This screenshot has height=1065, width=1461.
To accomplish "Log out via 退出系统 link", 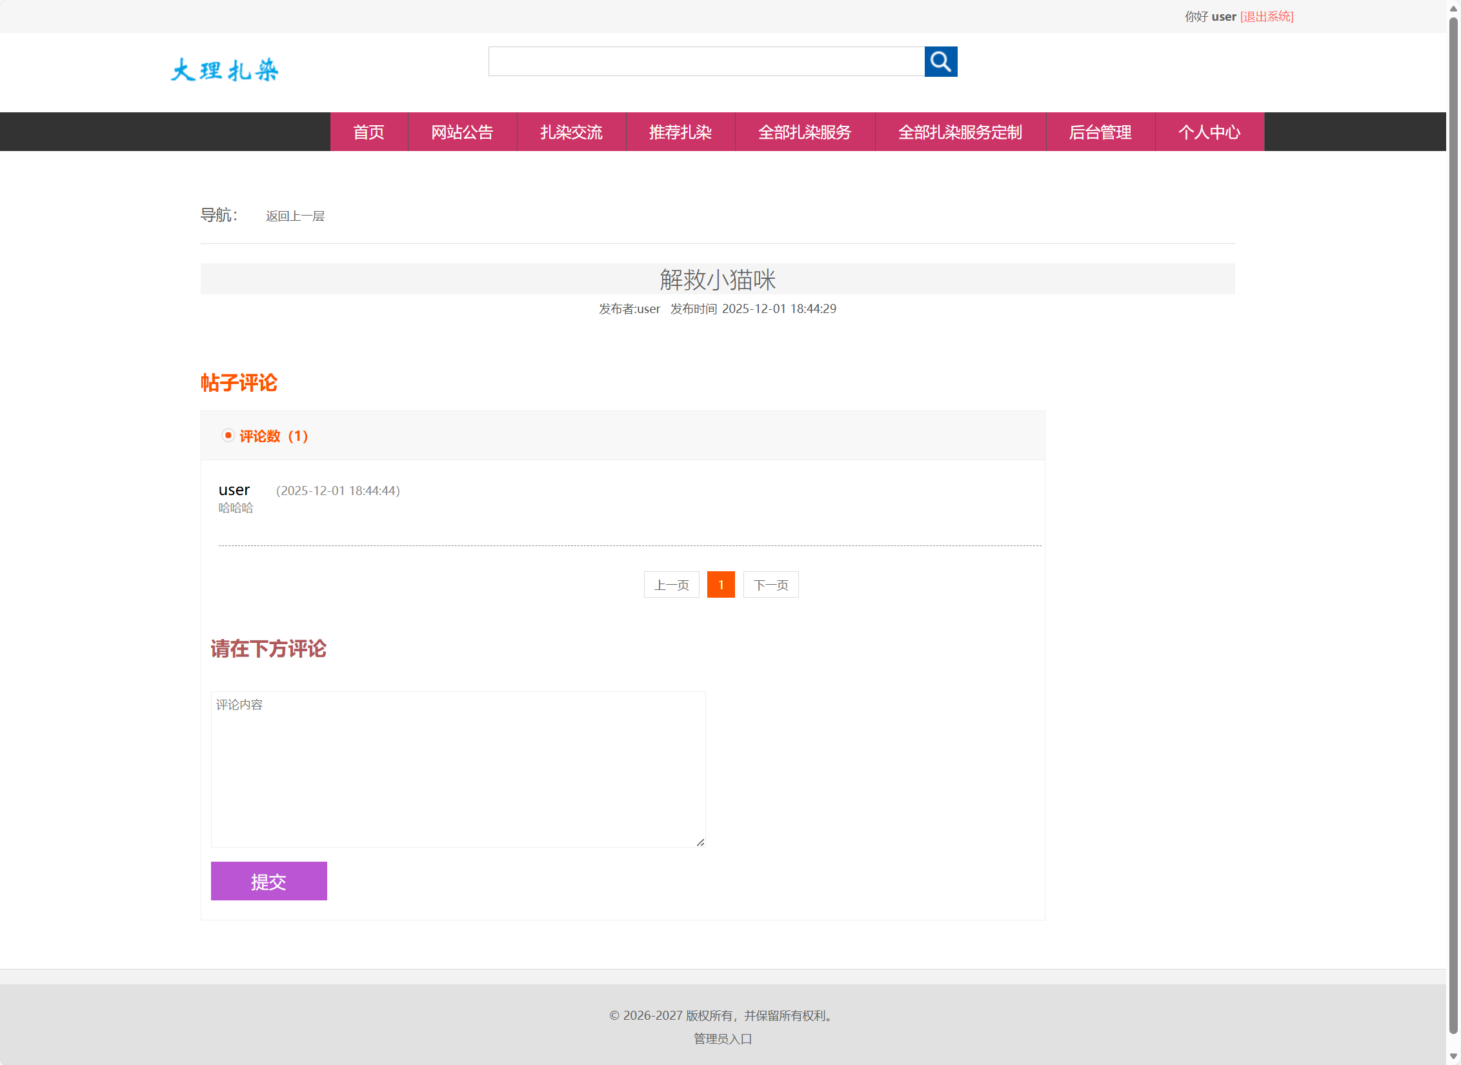I will tap(1266, 16).
